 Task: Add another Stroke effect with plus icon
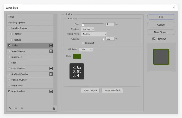[x=51, y=46]
